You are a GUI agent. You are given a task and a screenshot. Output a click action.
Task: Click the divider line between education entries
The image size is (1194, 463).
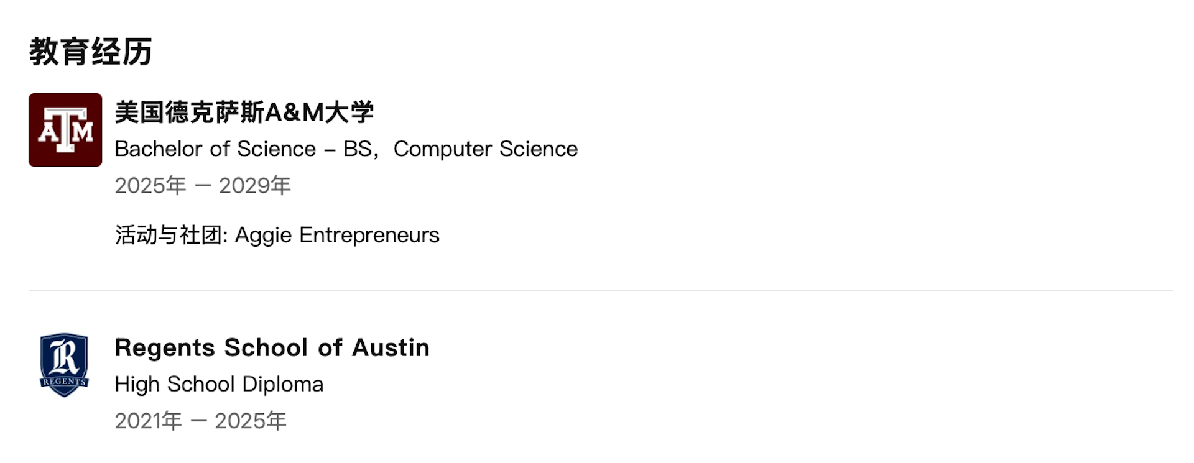tap(600, 290)
